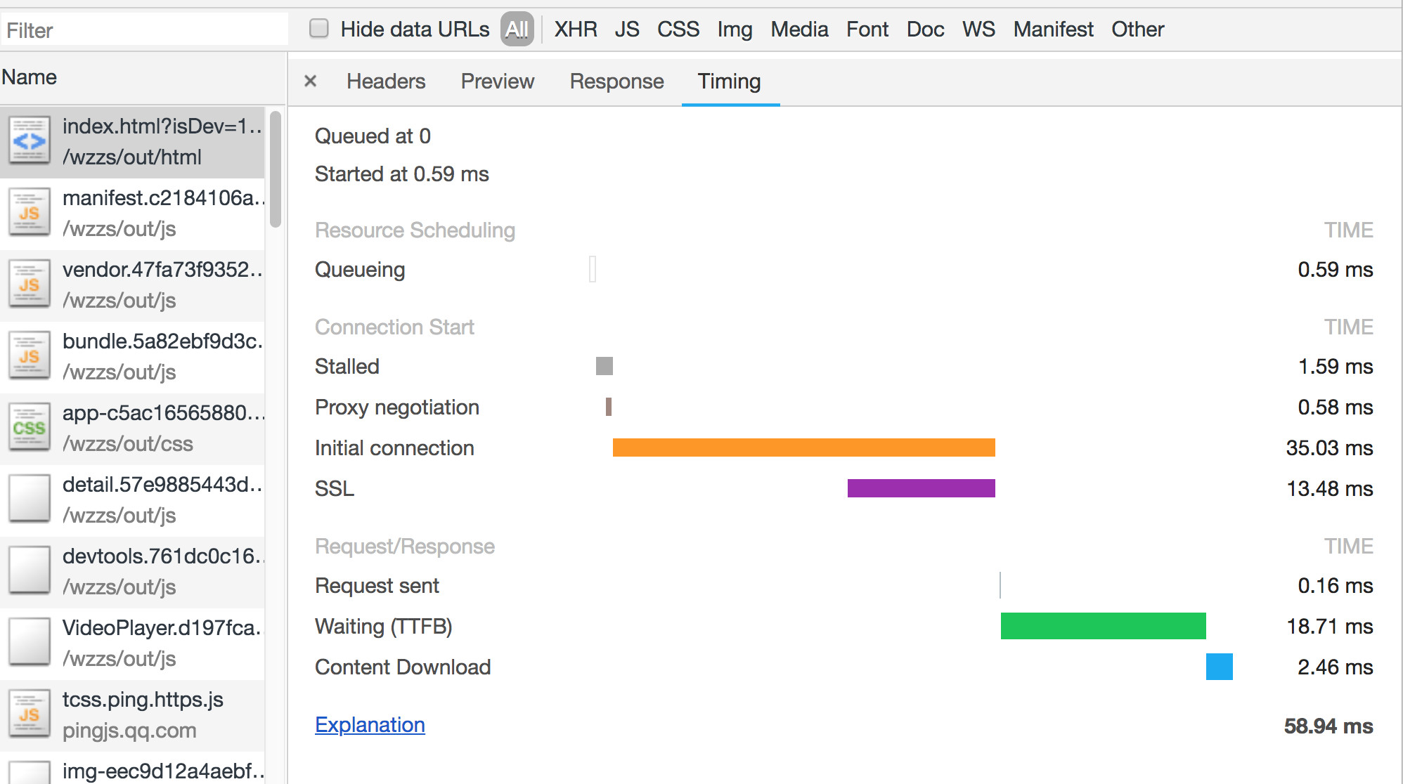This screenshot has width=1403, height=784.
Task: Switch to the Headers tab
Action: coord(386,81)
